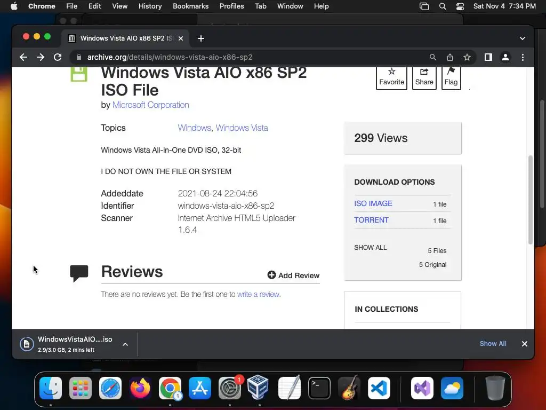Open Visual Studio from the Dock

(422, 388)
